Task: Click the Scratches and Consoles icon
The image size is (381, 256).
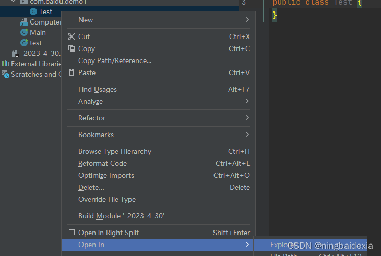Action: click(5, 74)
